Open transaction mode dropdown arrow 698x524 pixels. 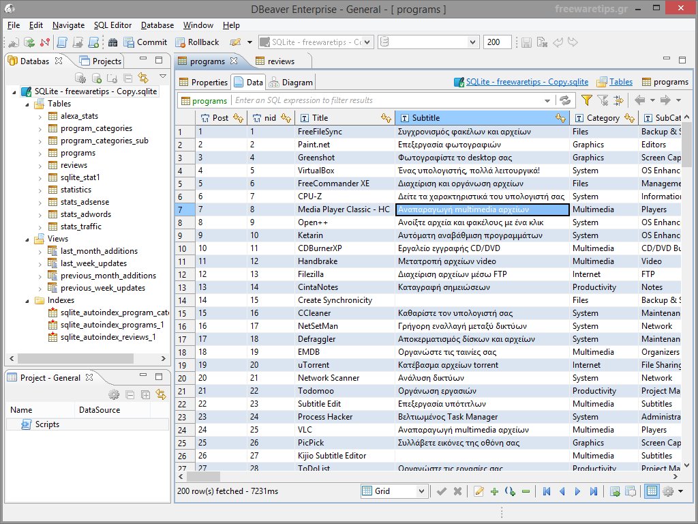point(249,42)
